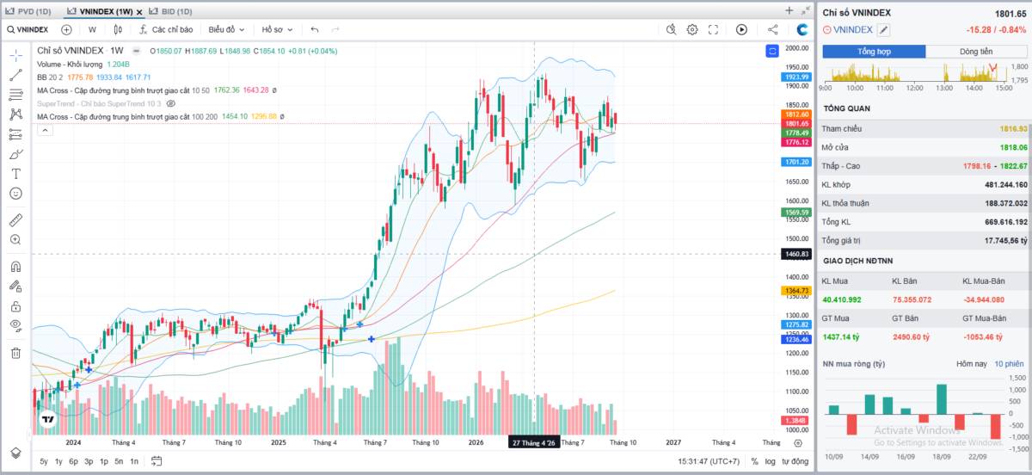Share the chart via share icon
The image size is (1032, 475).
772,29
